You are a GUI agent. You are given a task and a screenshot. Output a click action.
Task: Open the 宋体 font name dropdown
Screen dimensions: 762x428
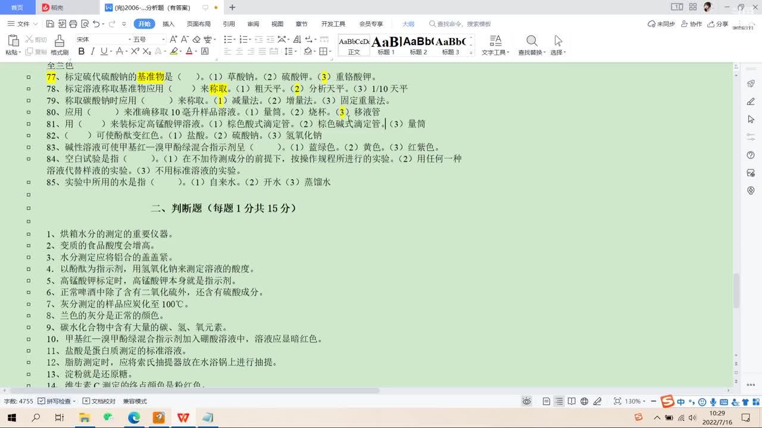pos(101,39)
